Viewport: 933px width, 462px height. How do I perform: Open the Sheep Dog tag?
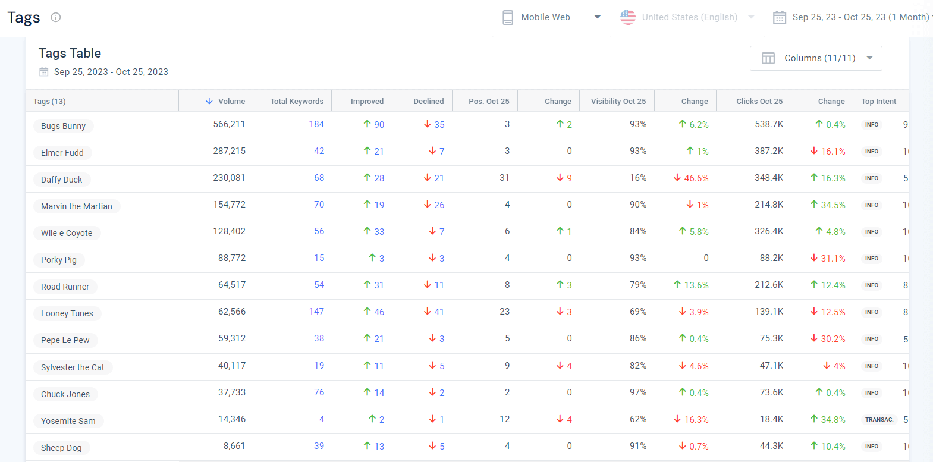tap(61, 448)
